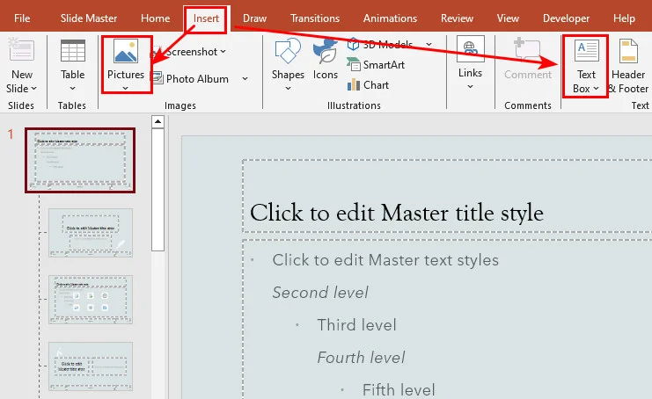Screen dimensions: 652x399
Task: Click the Icons bird icon
Action: click(x=325, y=51)
